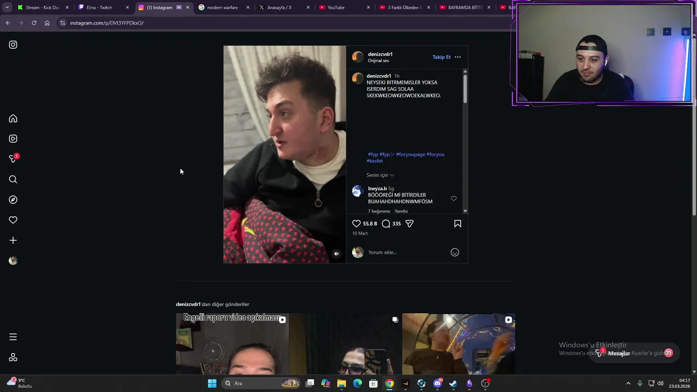The height and width of the screenshot is (392, 697).
Task: Open the third related reel thumbnail
Action: pos(458,344)
